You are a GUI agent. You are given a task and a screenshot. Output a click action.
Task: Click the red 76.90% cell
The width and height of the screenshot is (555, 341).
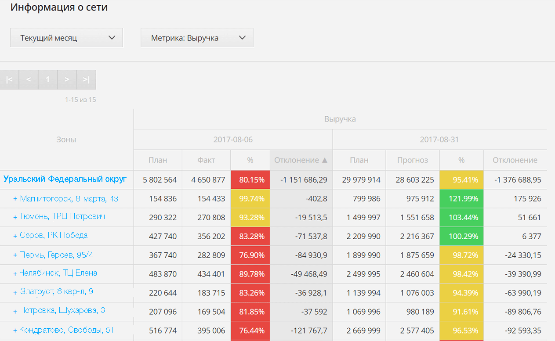coord(250,255)
